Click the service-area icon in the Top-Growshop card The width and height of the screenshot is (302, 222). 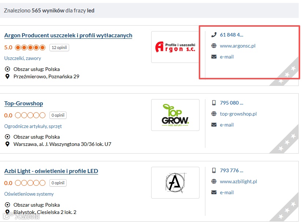7,137
